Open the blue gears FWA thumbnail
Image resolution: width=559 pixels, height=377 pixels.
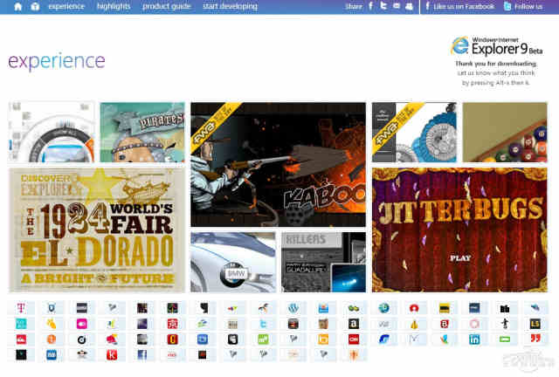[414, 132]
